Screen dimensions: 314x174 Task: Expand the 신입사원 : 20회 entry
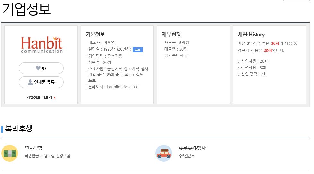(253, 61)
